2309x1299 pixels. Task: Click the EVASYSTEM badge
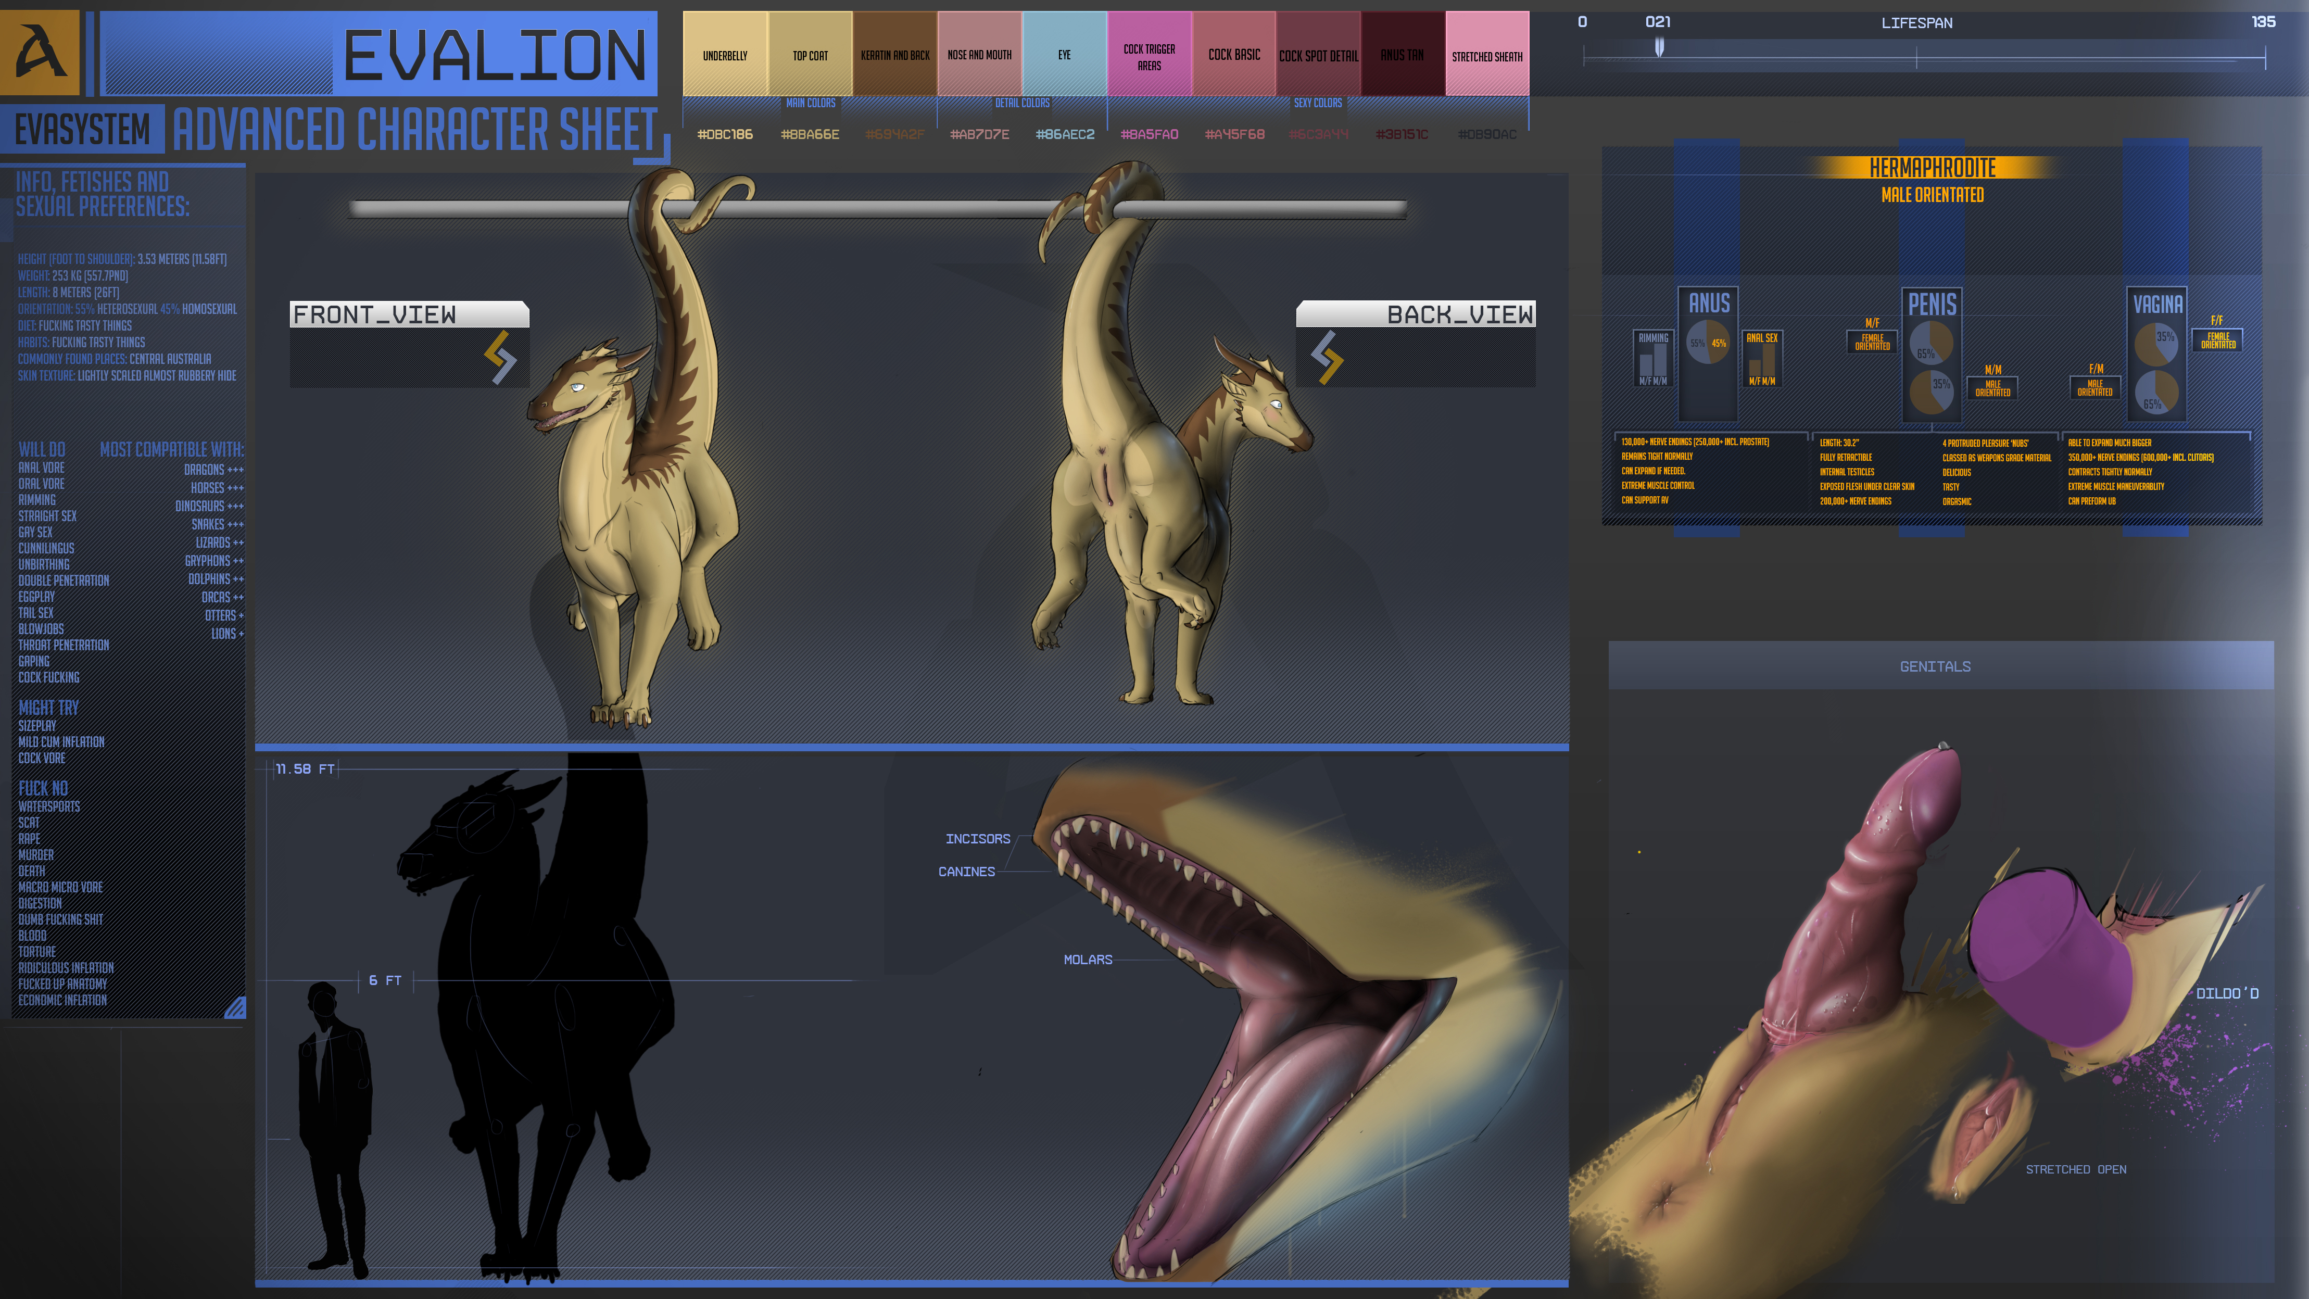click(82, 130)
